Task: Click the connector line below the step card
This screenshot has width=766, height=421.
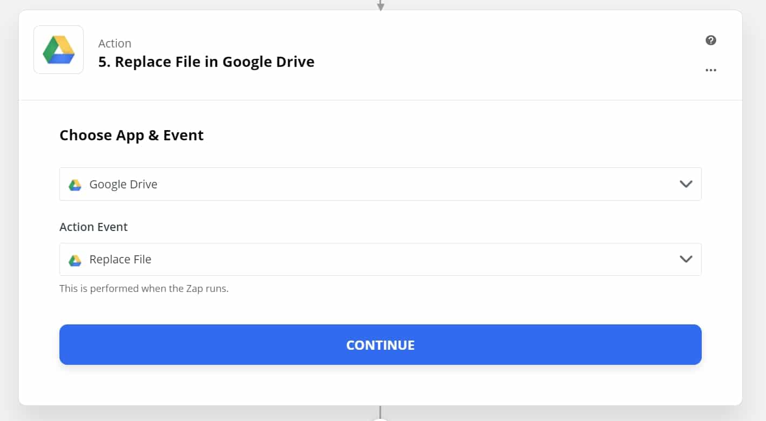Action: pyautogui.click(x=381, y=411)
